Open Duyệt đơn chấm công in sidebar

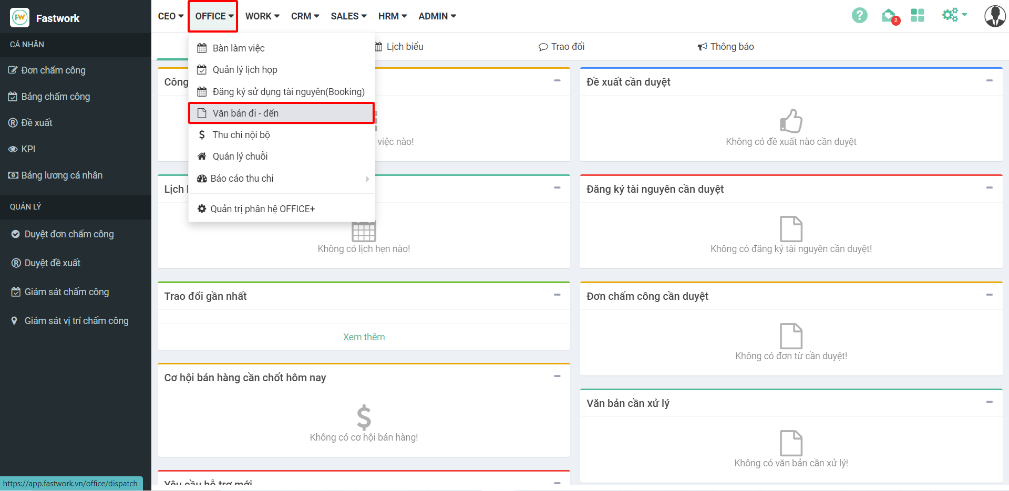click(69, 234)
